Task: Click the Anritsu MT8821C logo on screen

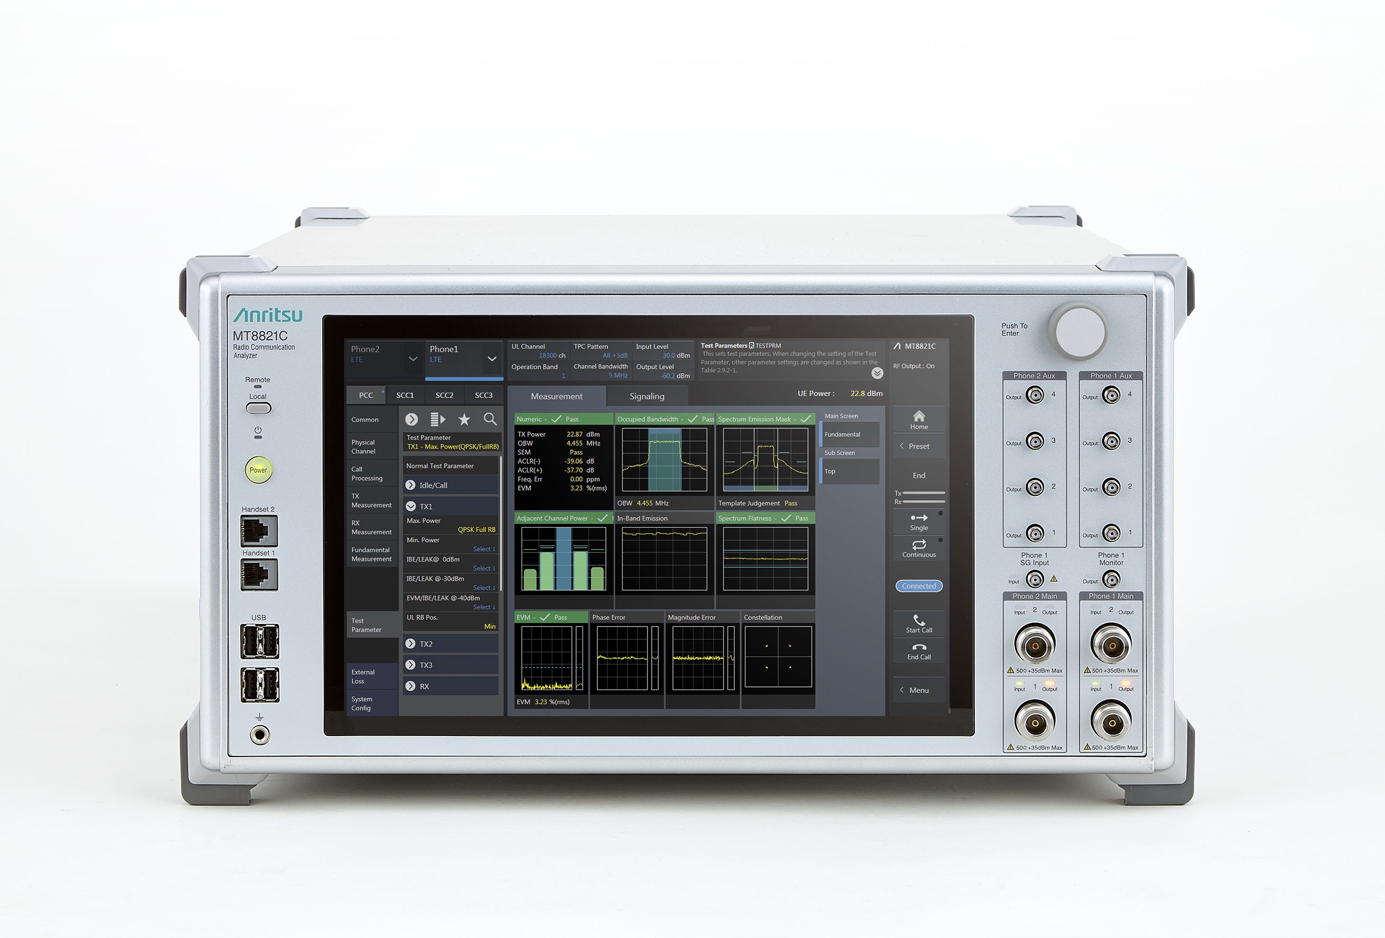Action: pos(914,346)
